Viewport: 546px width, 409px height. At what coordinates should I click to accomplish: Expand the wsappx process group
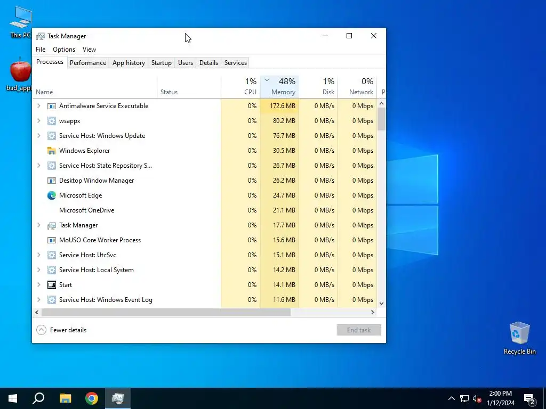(x=38, y=121)
